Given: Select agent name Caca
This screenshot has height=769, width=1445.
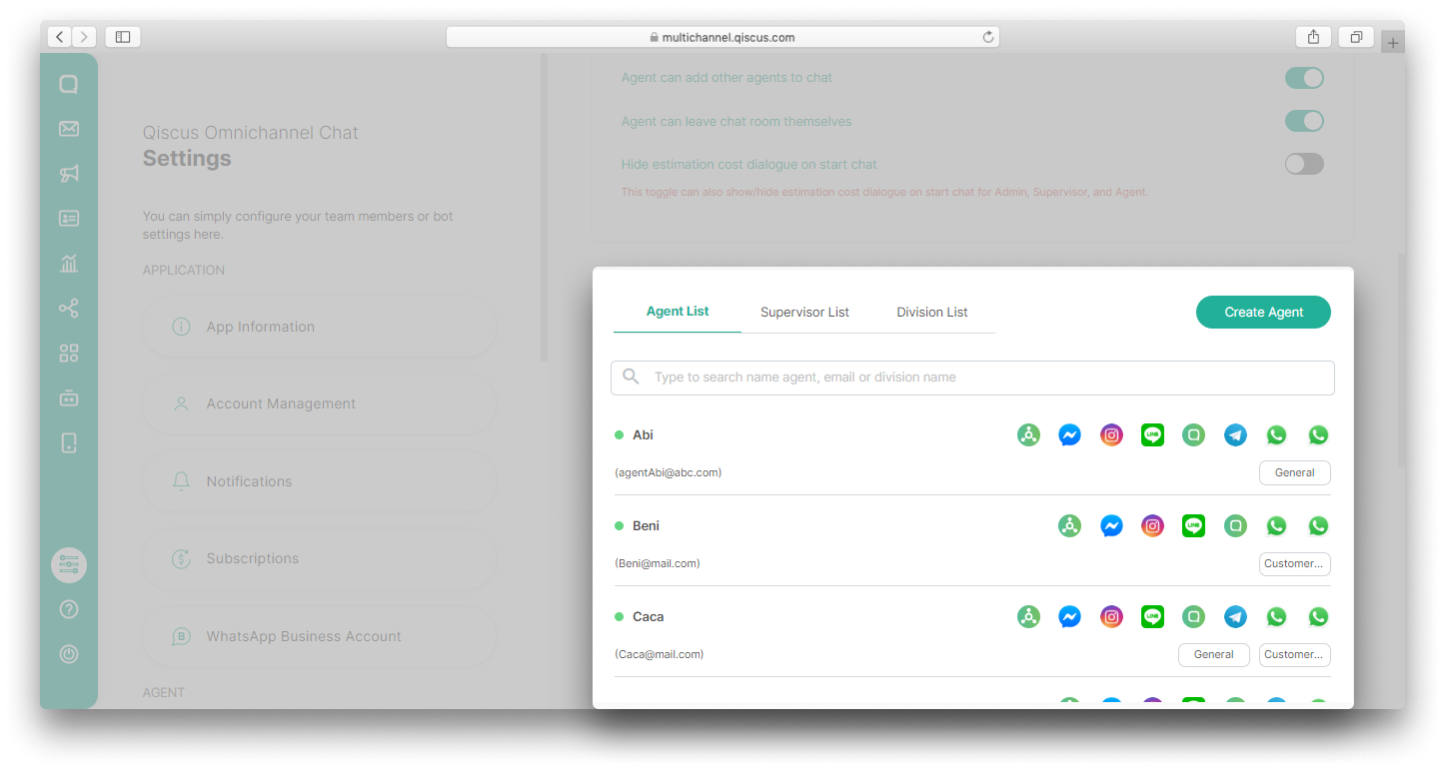Looking at the screenshot, I should click(x=648, y=617).
